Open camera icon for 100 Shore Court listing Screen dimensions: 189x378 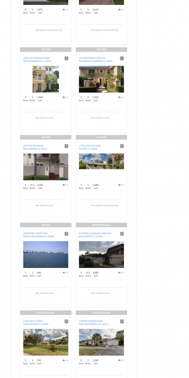pyautogui.click(x=64, y=273)
